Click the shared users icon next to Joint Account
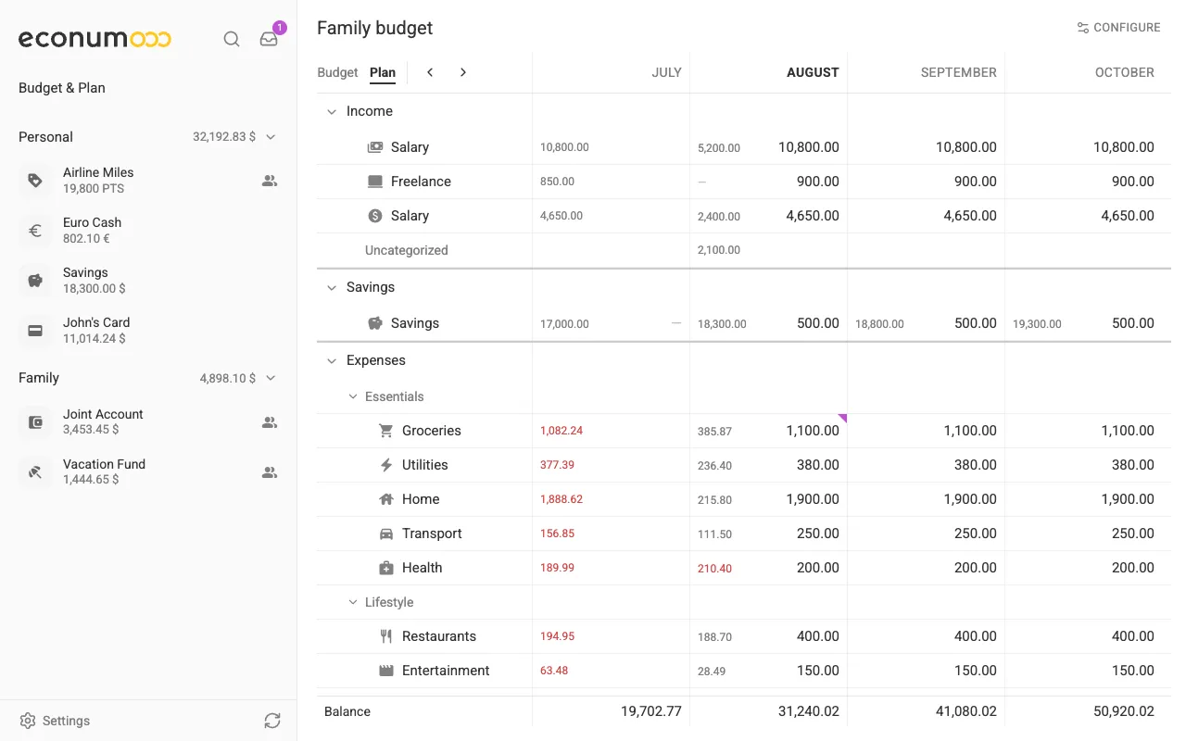1186x741 pixels. pyautogui.click(x=270, y=422)
